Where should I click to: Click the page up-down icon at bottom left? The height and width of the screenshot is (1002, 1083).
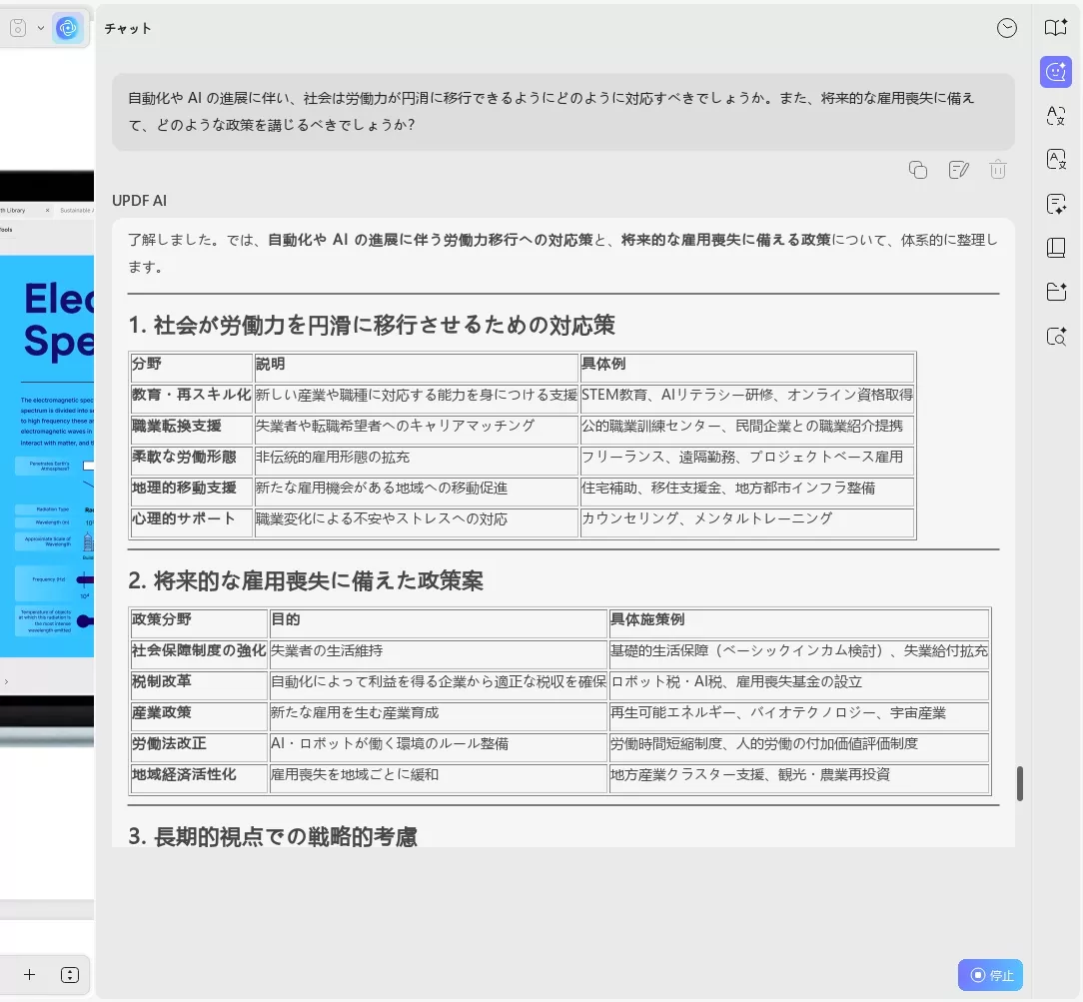tap(70, 974)
